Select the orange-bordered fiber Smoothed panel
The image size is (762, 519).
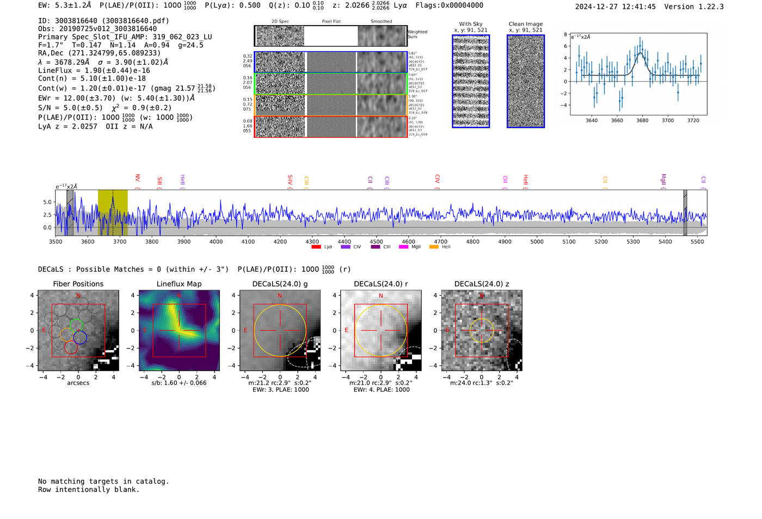point(382,105)
